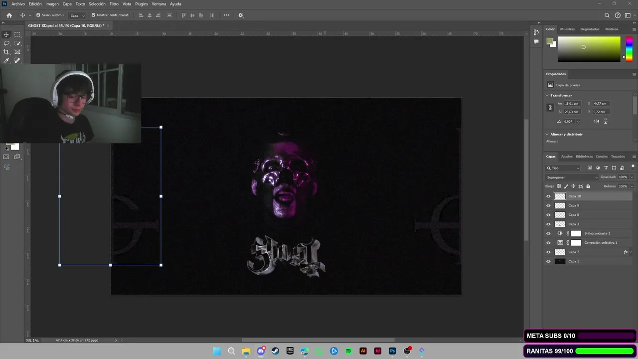The height and width of the screenshot is (359, 638).
Task: Select the Crop tool
Action: click(6, 52)
